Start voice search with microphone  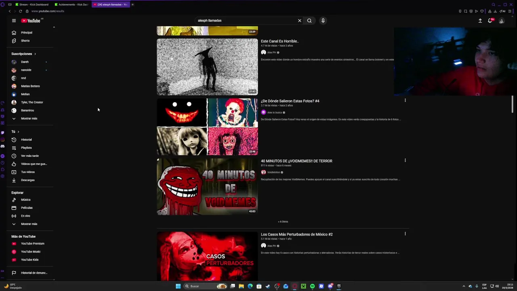323,21
